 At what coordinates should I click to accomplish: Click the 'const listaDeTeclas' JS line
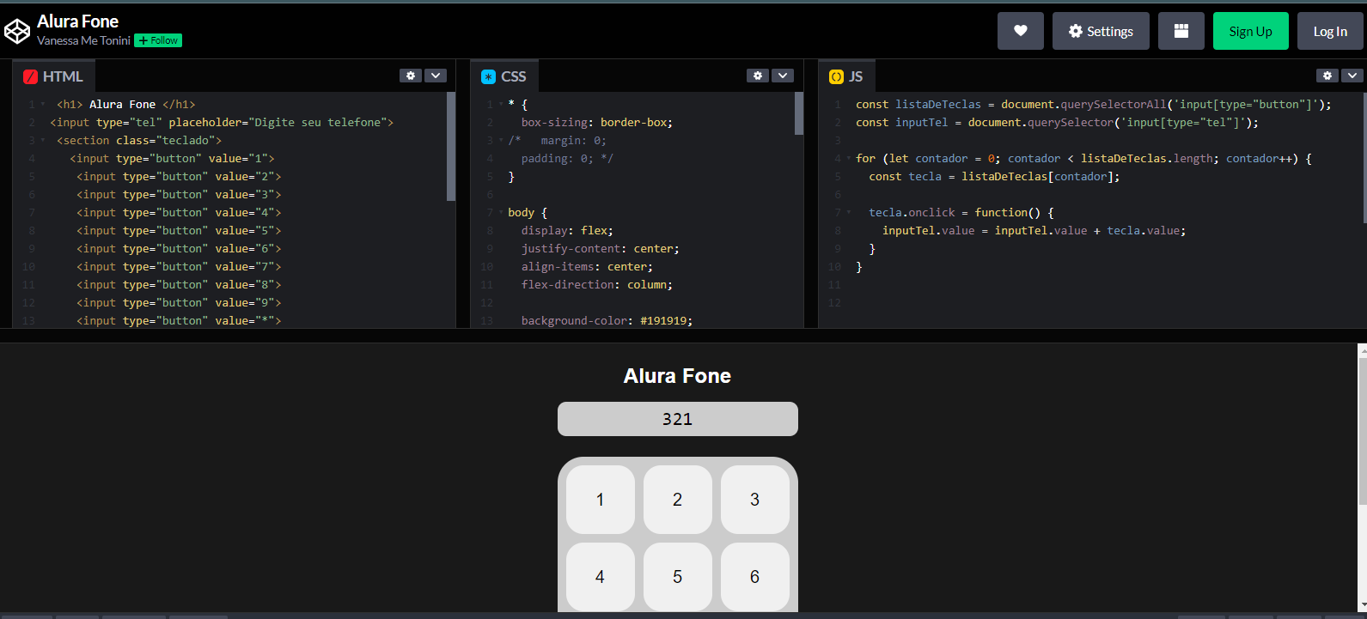point(1094,104)
